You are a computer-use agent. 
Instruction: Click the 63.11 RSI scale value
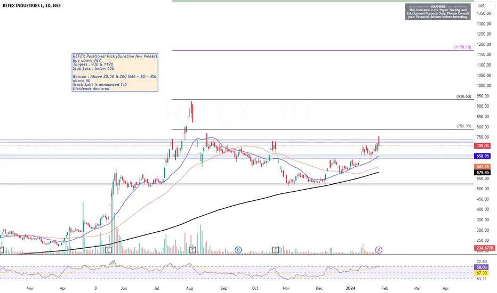(482, 279)
